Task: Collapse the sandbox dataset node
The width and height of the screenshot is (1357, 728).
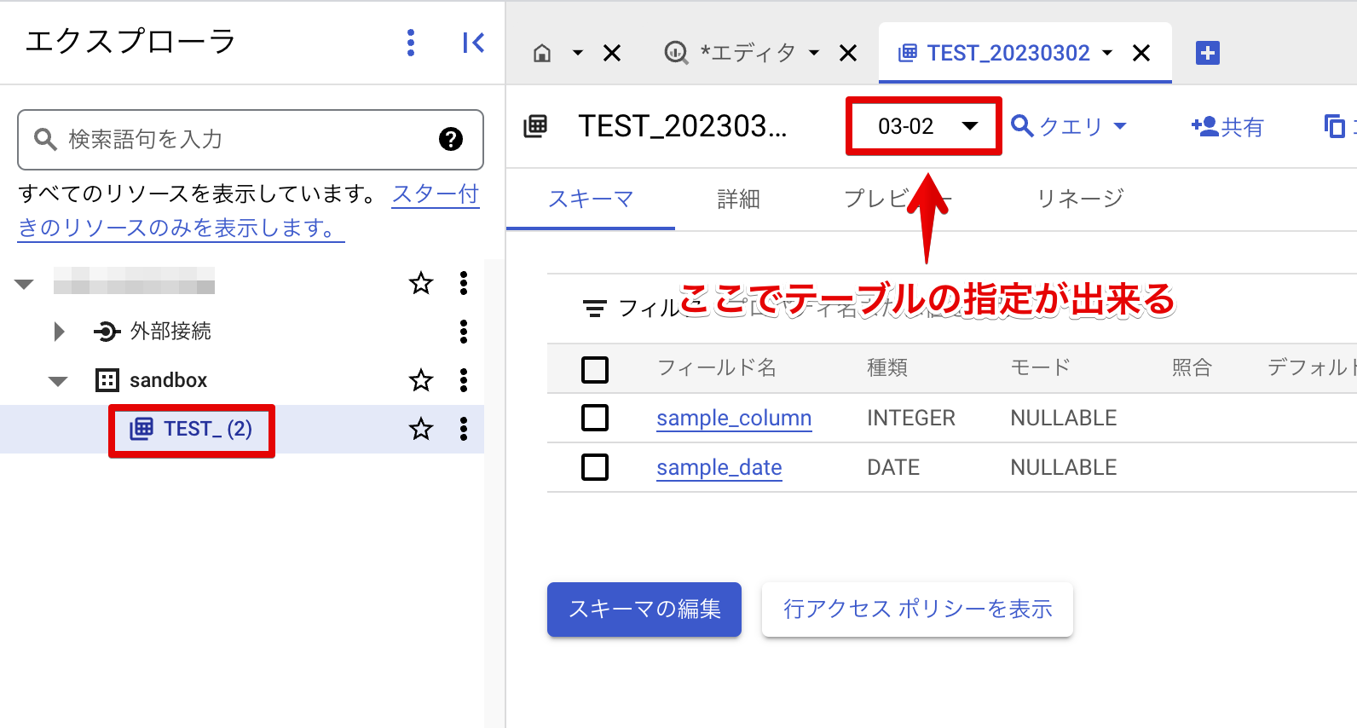Action: 58,381
